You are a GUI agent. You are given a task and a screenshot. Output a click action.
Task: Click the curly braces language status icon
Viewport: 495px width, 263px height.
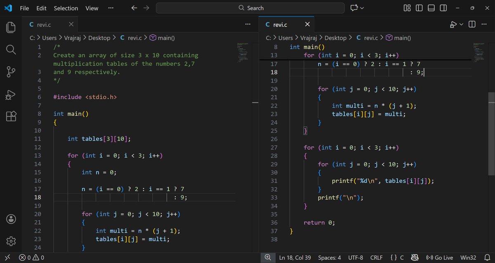[394, 258]
